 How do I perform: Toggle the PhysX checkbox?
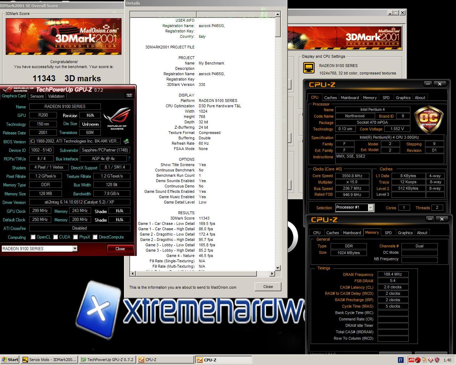(76, 237)
